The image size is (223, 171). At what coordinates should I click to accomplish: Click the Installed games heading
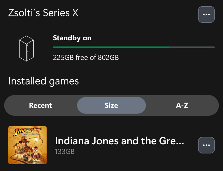[x=43, y=81]
